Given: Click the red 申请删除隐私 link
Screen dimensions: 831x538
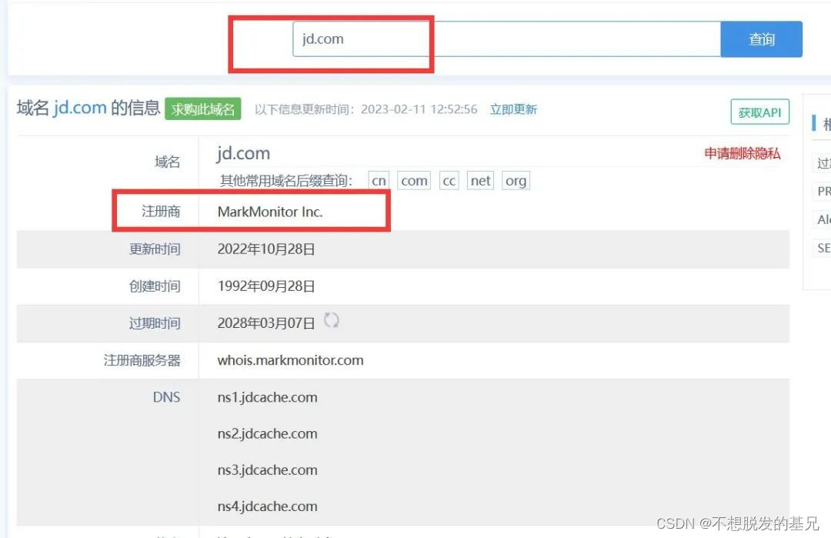Looking at the screenshot, I should pos(742,154).
